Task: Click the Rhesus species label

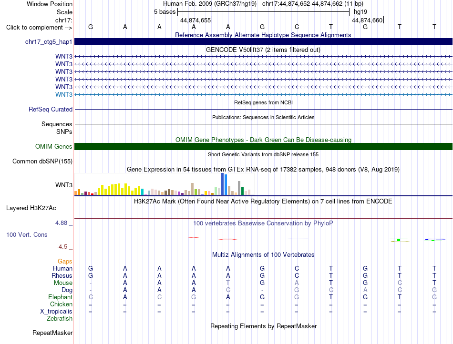Action: pos(62,275)
